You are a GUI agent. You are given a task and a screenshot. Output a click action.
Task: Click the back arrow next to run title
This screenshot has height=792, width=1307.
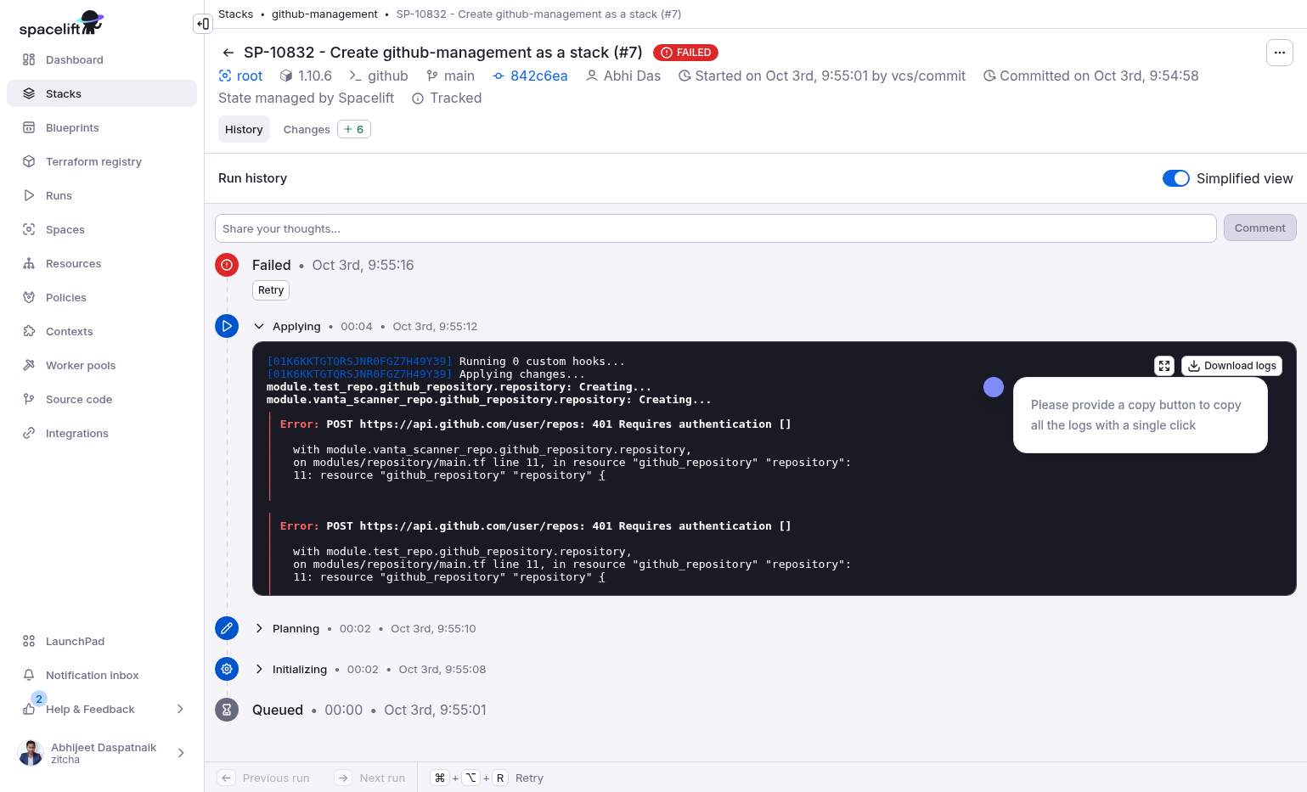(x=228, y=53)
